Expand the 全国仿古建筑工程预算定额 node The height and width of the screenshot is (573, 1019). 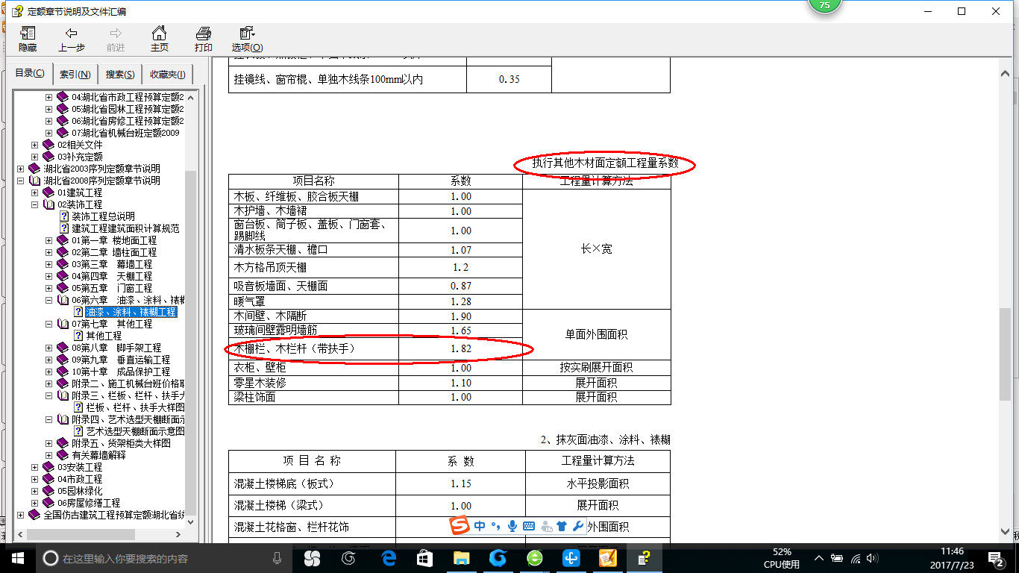(20, 515)
